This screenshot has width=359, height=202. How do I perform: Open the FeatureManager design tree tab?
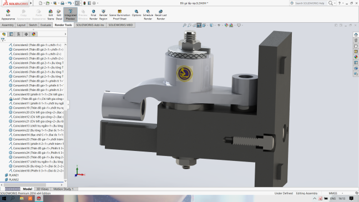pyautogui.click(x=4, y=34)
